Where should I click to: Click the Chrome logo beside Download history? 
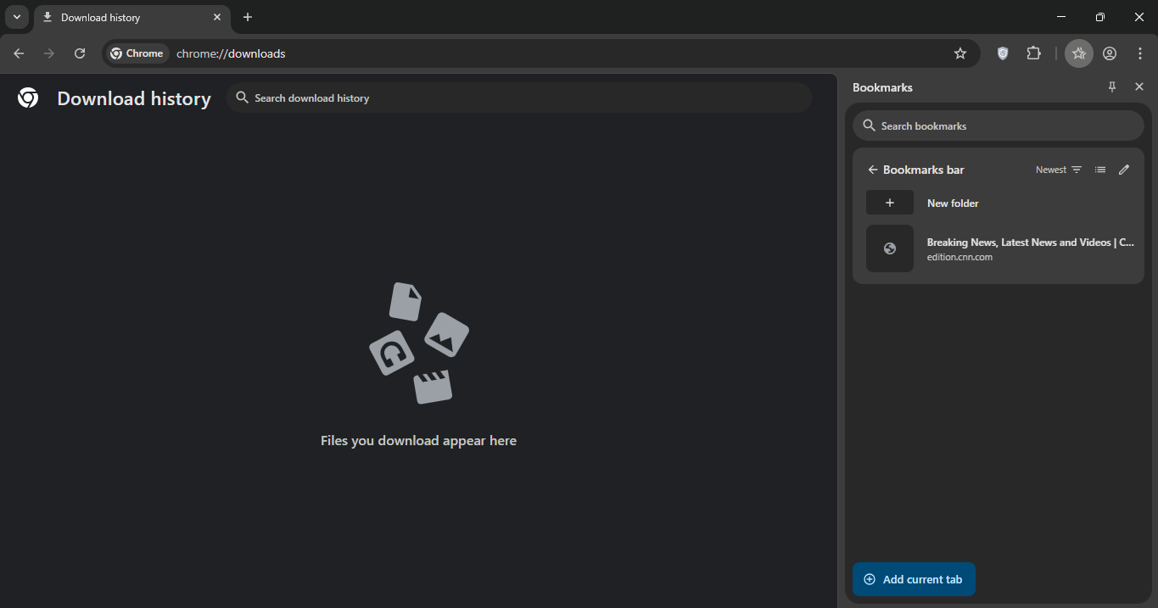pos(28,98)
